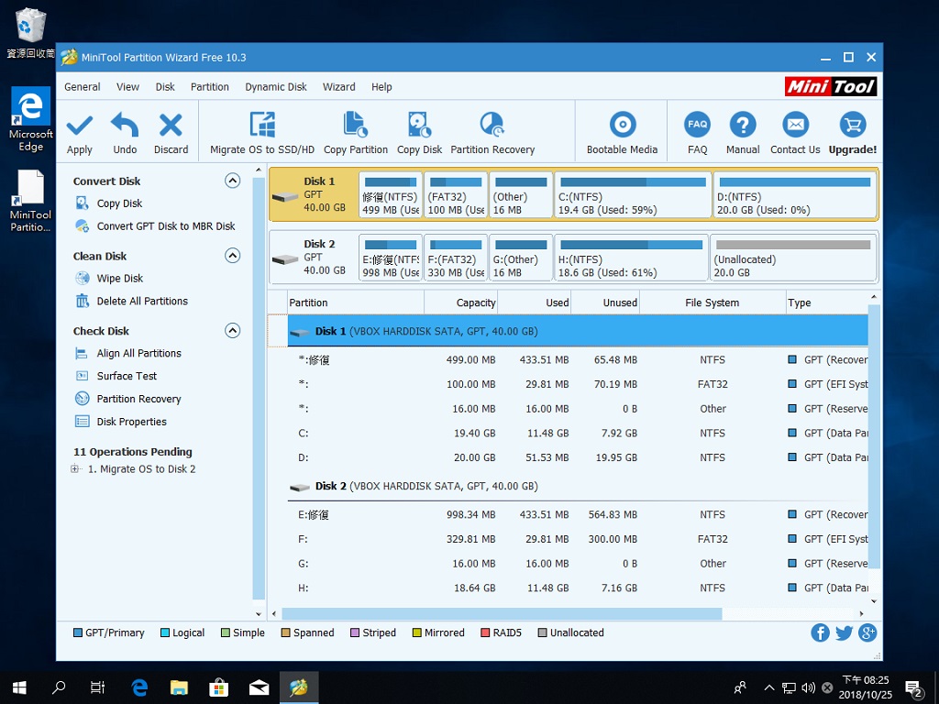Open the View menu

click(x=127, y=87)
